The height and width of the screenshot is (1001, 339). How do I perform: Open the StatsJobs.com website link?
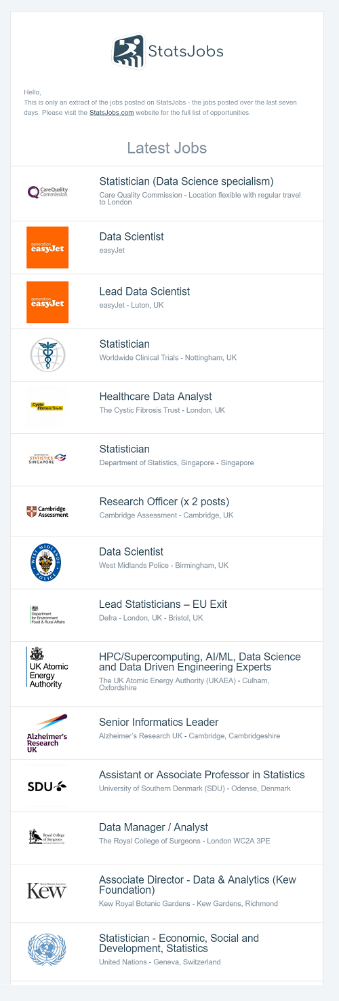111,113
